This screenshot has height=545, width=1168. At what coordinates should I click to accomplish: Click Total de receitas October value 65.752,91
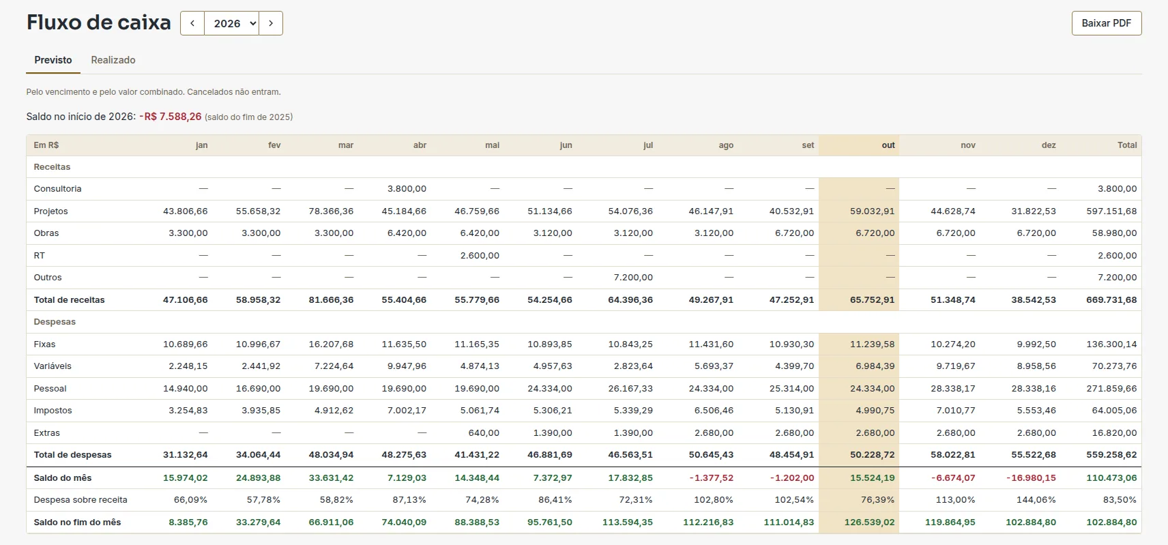pos(872,300)
